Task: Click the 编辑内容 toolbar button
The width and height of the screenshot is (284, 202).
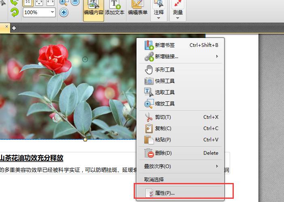Action: (x=94, y=9)
